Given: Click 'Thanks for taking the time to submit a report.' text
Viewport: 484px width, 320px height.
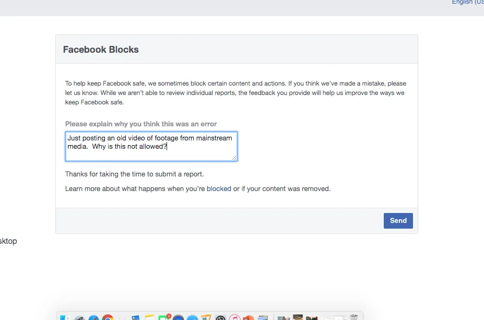Looking at the screenshot, I should (134, 174).
